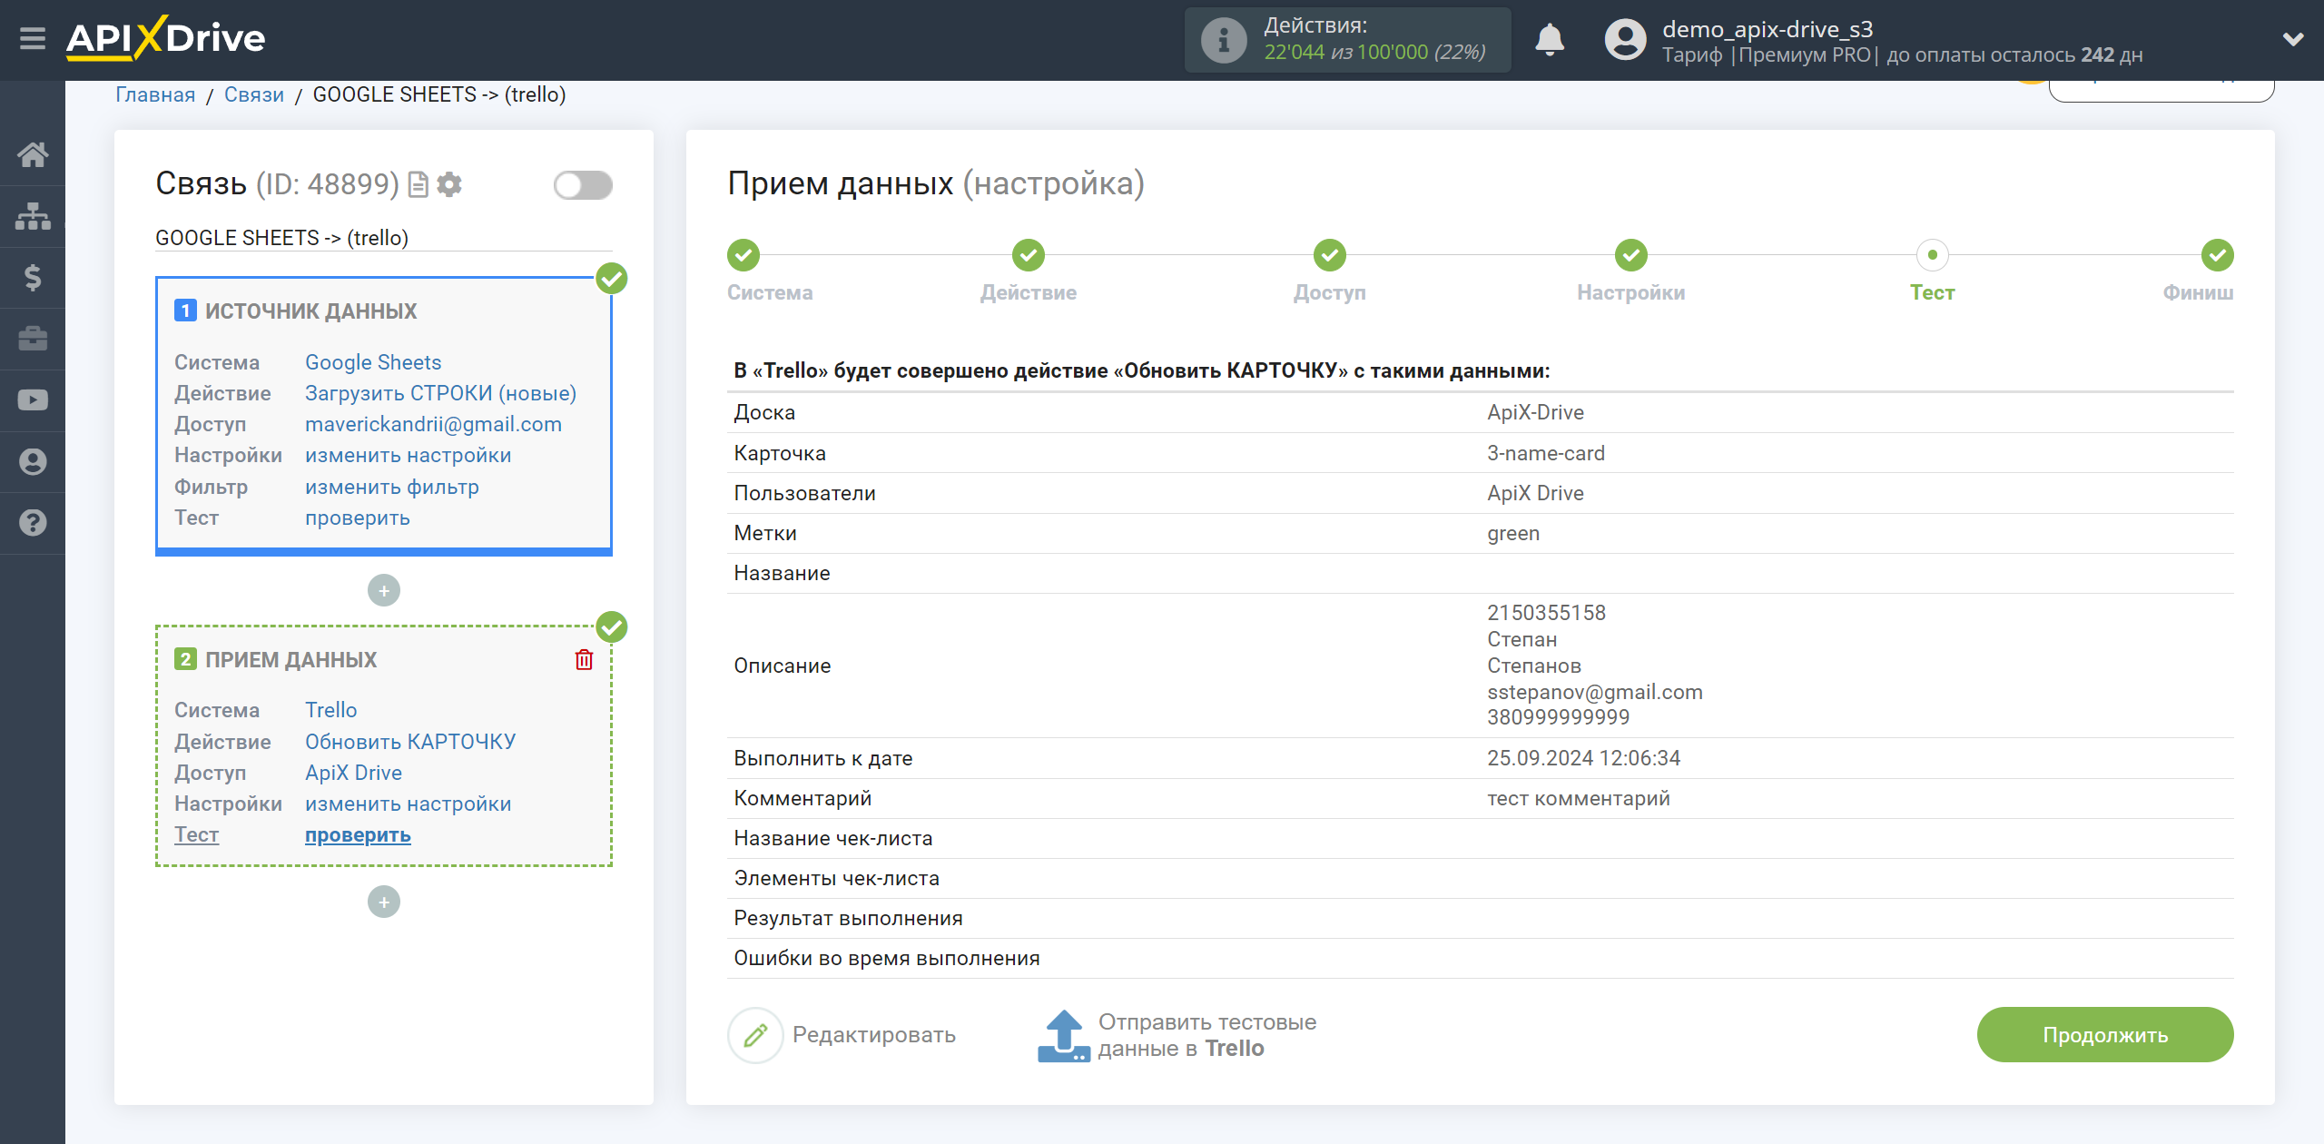Go to Финиш wizard step
This screenshot has width=2324, height=1144.
2218,255
